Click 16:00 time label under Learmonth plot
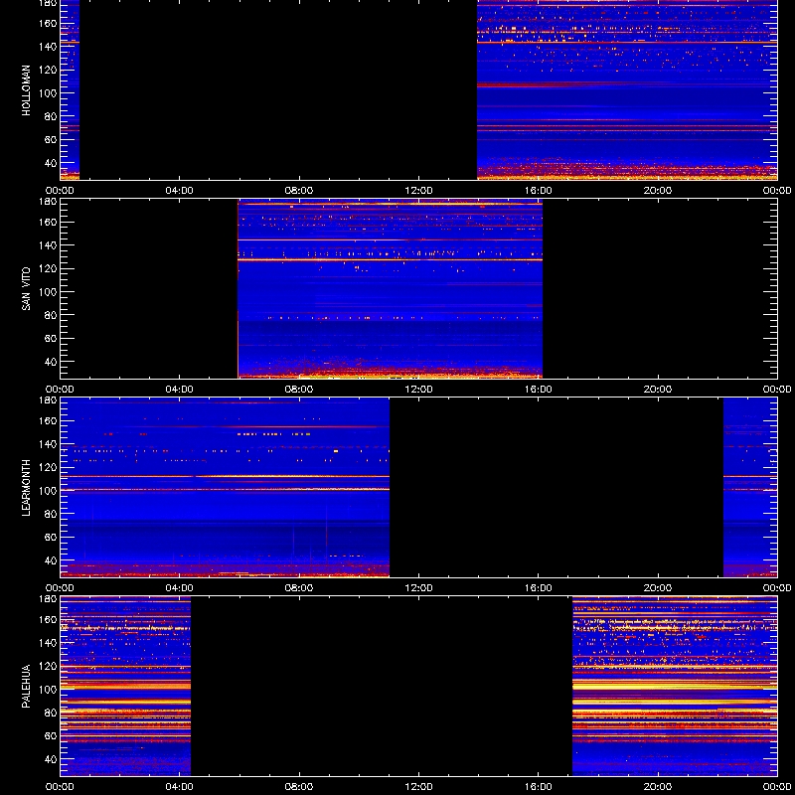Viewport: 795px width, 795px height. tap(539, 588)
